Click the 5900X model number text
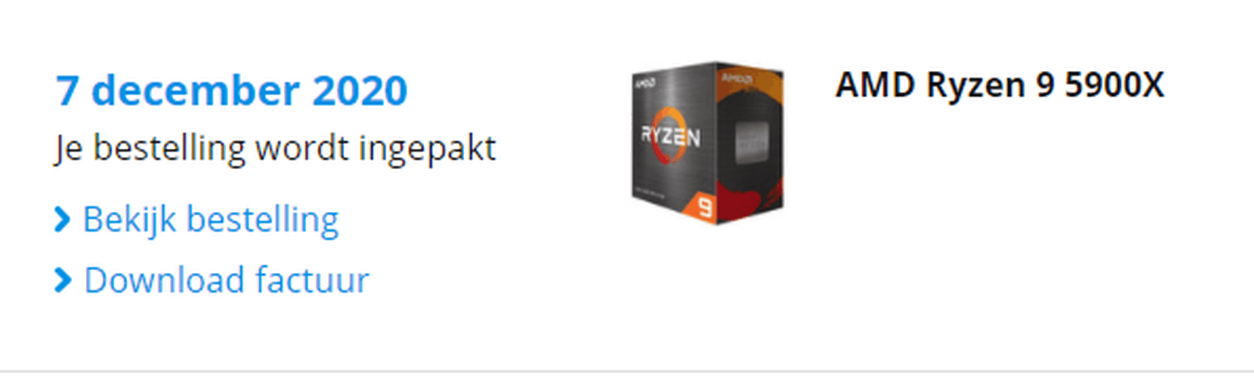1254x383 pixels. (1115, 85)
